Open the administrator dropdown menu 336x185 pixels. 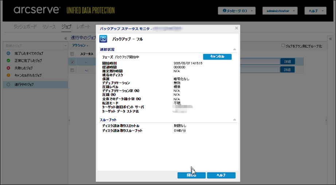tap(280, 11)
